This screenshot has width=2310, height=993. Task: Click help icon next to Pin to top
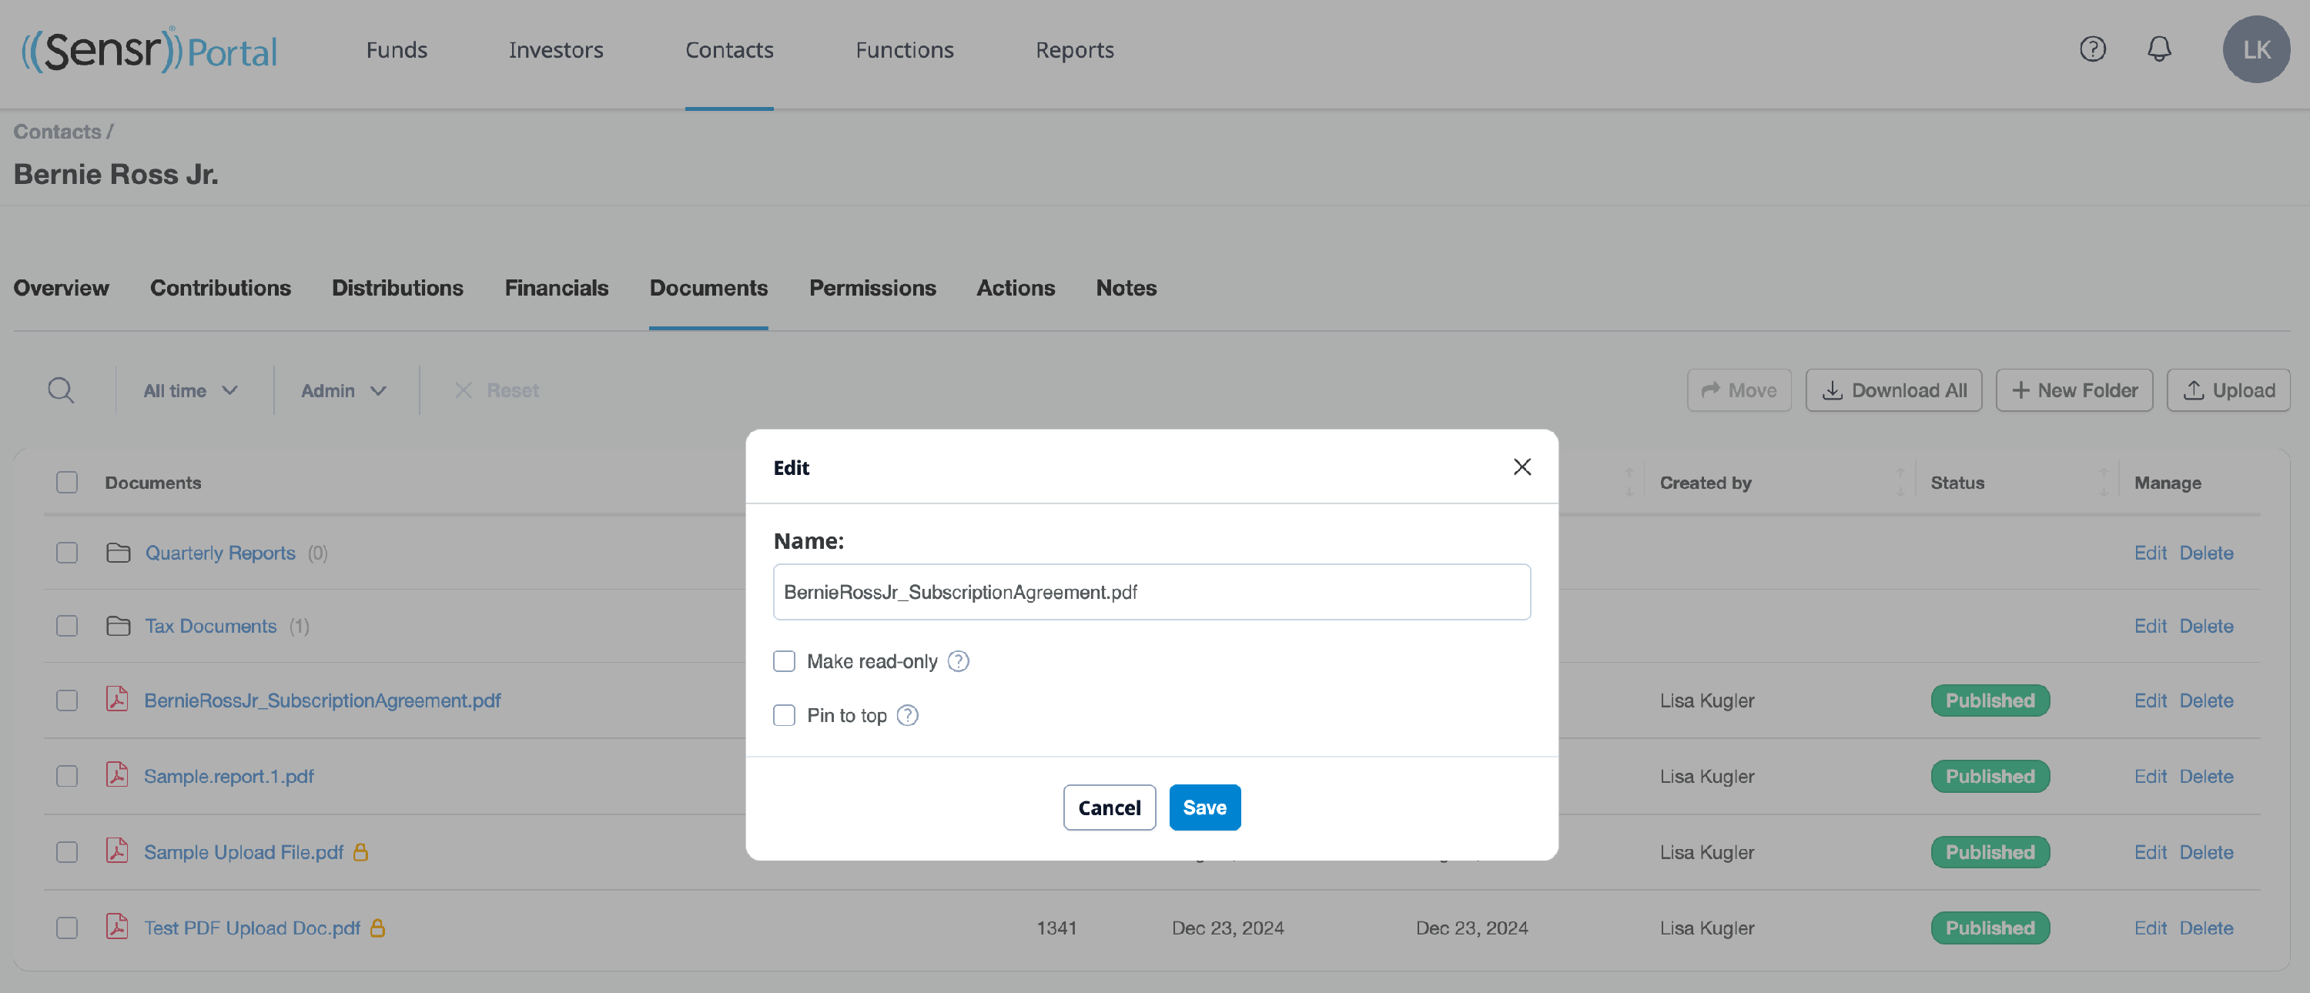(908, 715)
